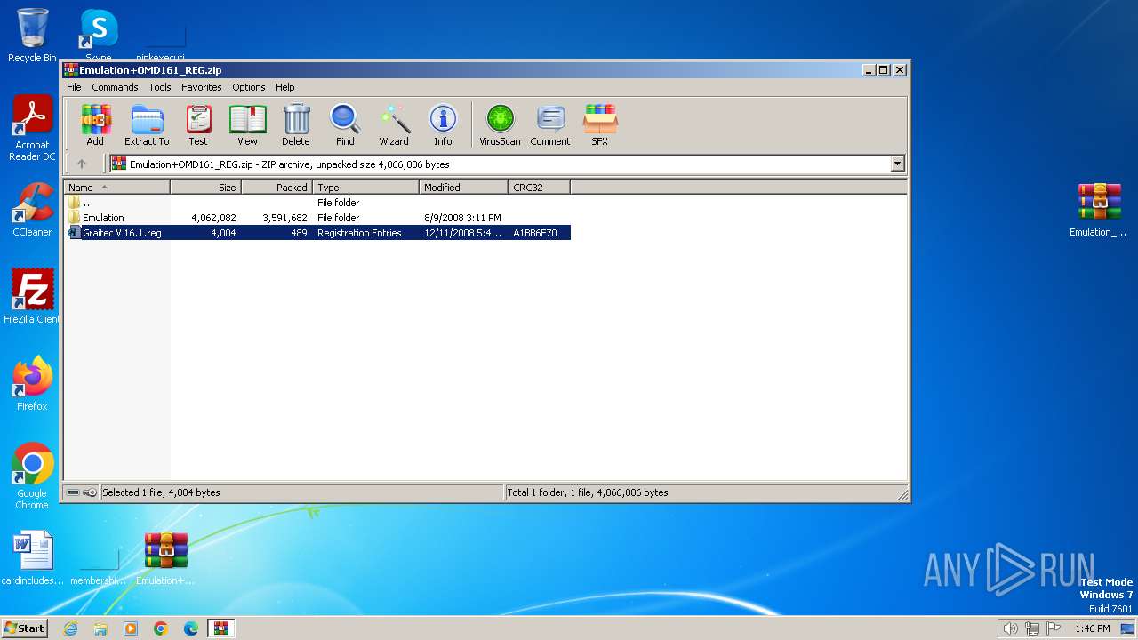Sort by Name column header
The height and width of the screenshot is (640, 1138).
pyautogui.click(x=116, y=188)
